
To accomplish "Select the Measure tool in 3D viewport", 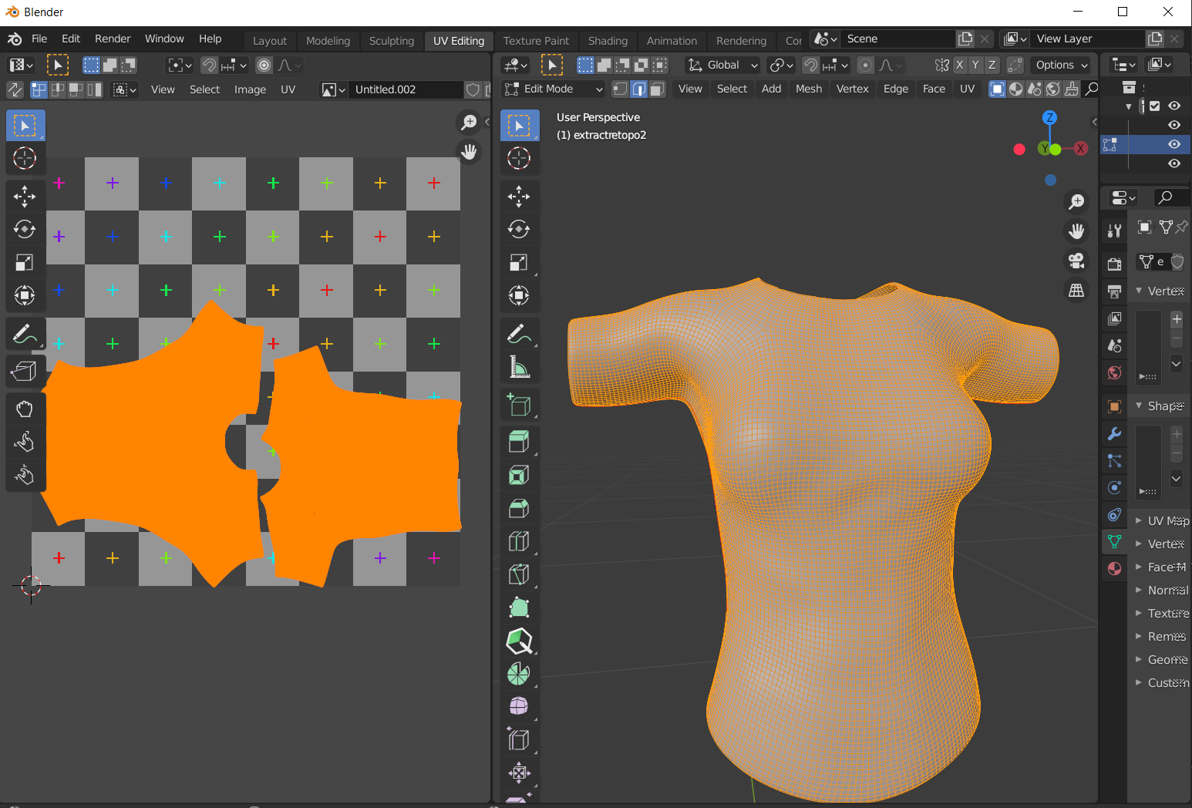I will (x=519, y=368).
